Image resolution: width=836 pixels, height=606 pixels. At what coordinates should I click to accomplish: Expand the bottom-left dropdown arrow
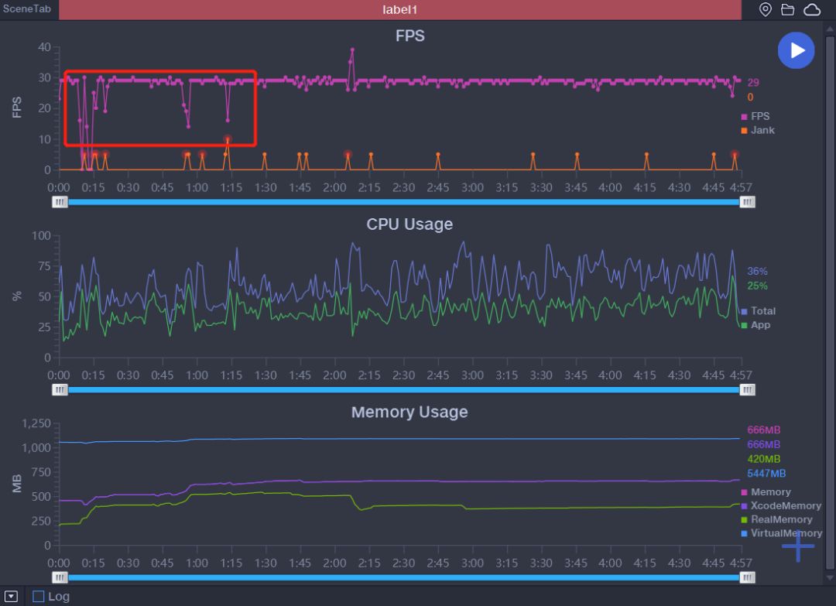[x=11, y=597]
